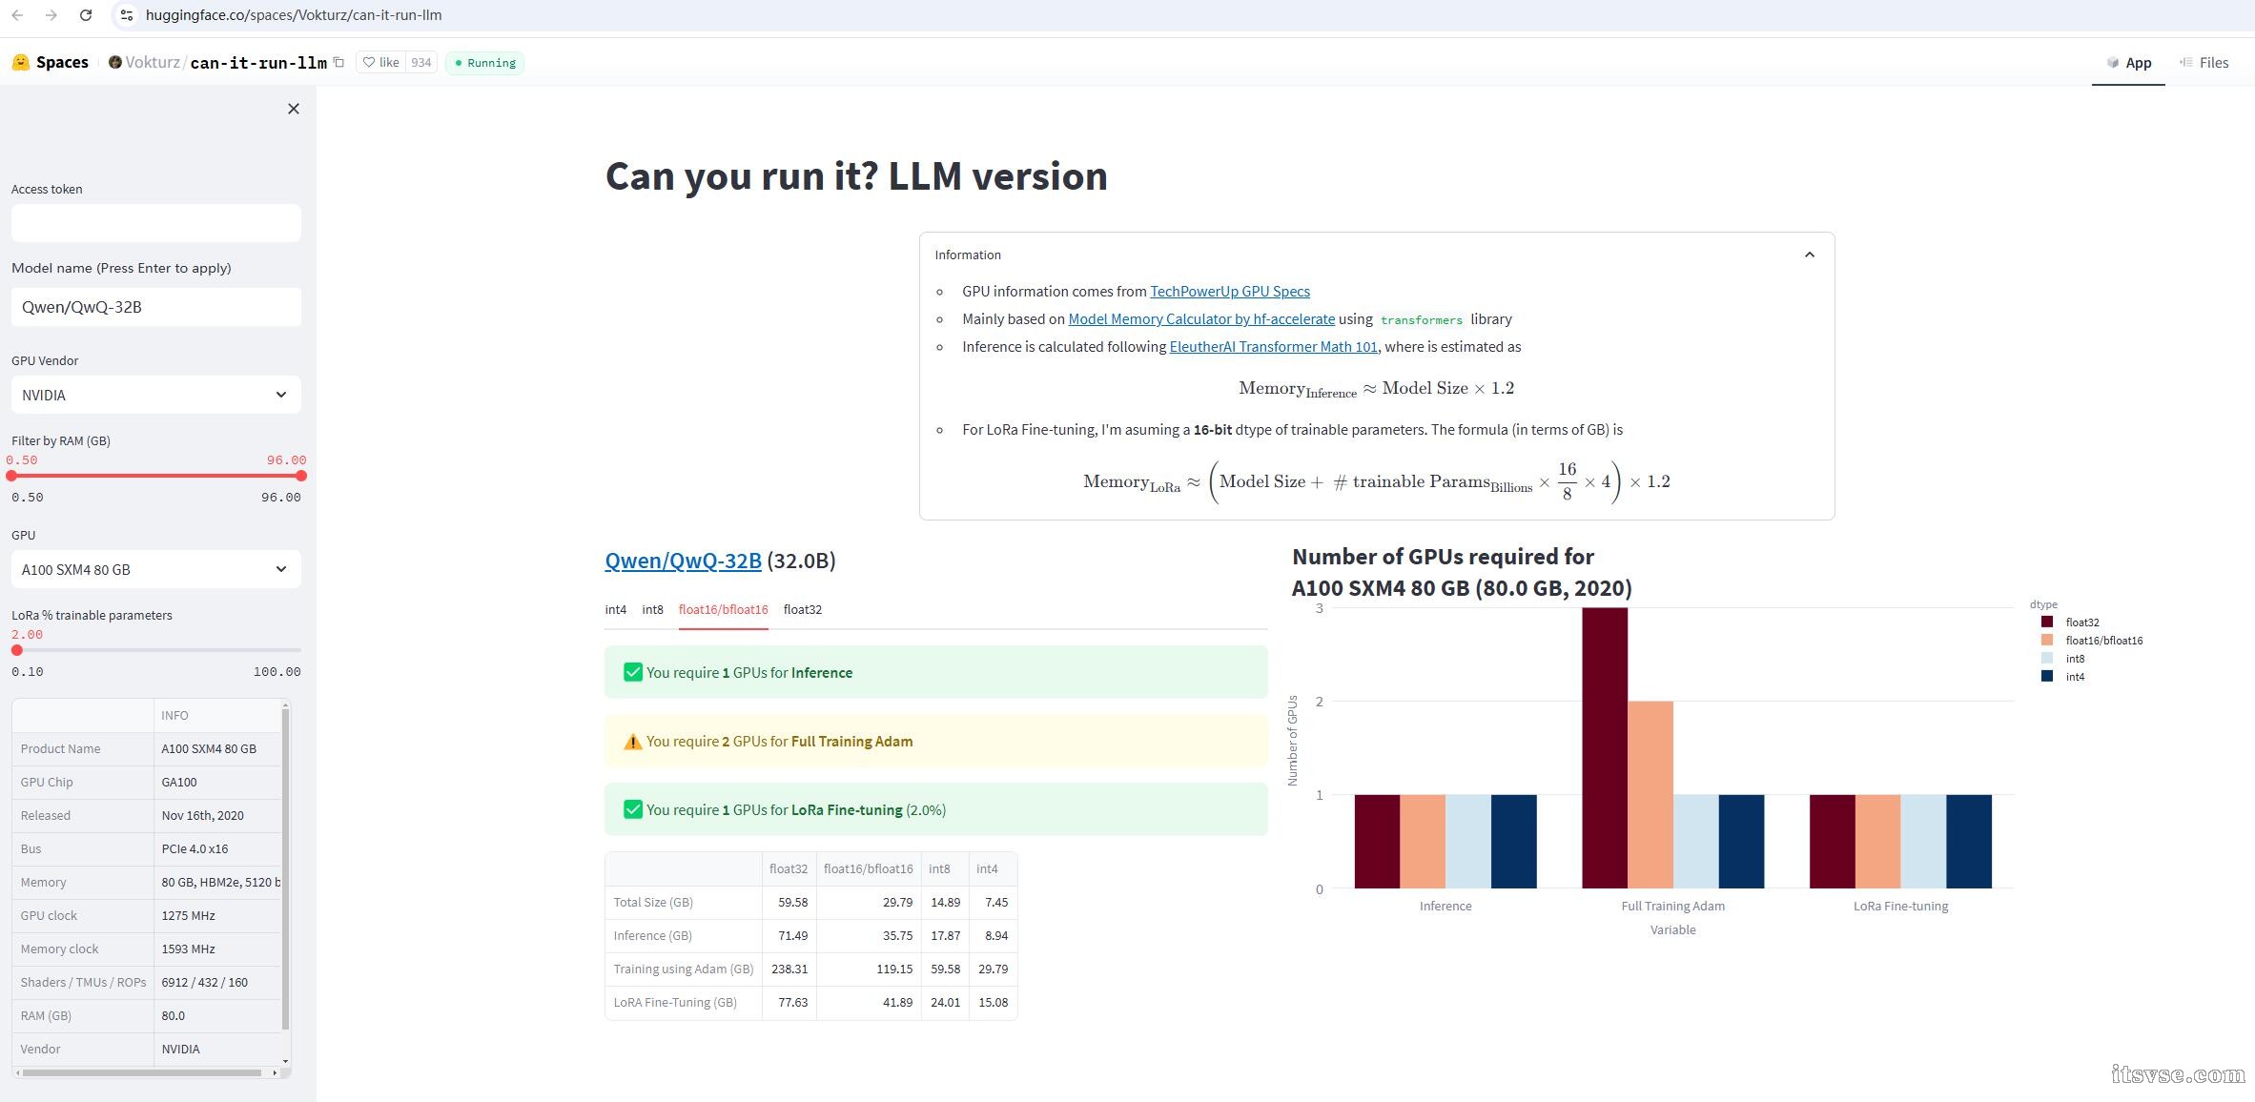This screenshot has width=2255, height=1102.
Task: Click the float32 column header in memory table
Action: coord(789,869)
